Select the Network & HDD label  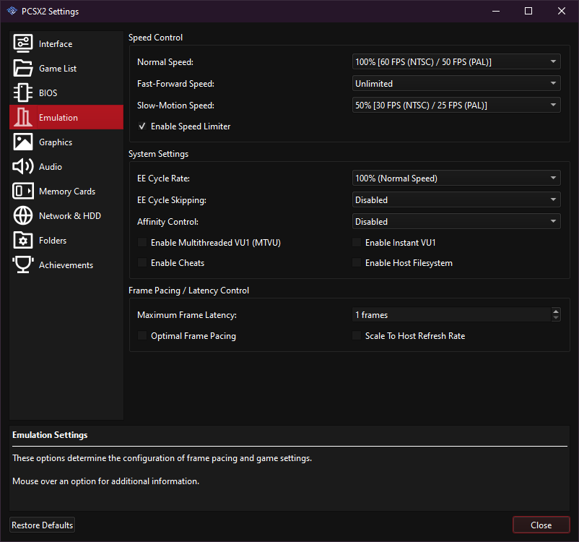pyautogui.click(x=70, y=216)
